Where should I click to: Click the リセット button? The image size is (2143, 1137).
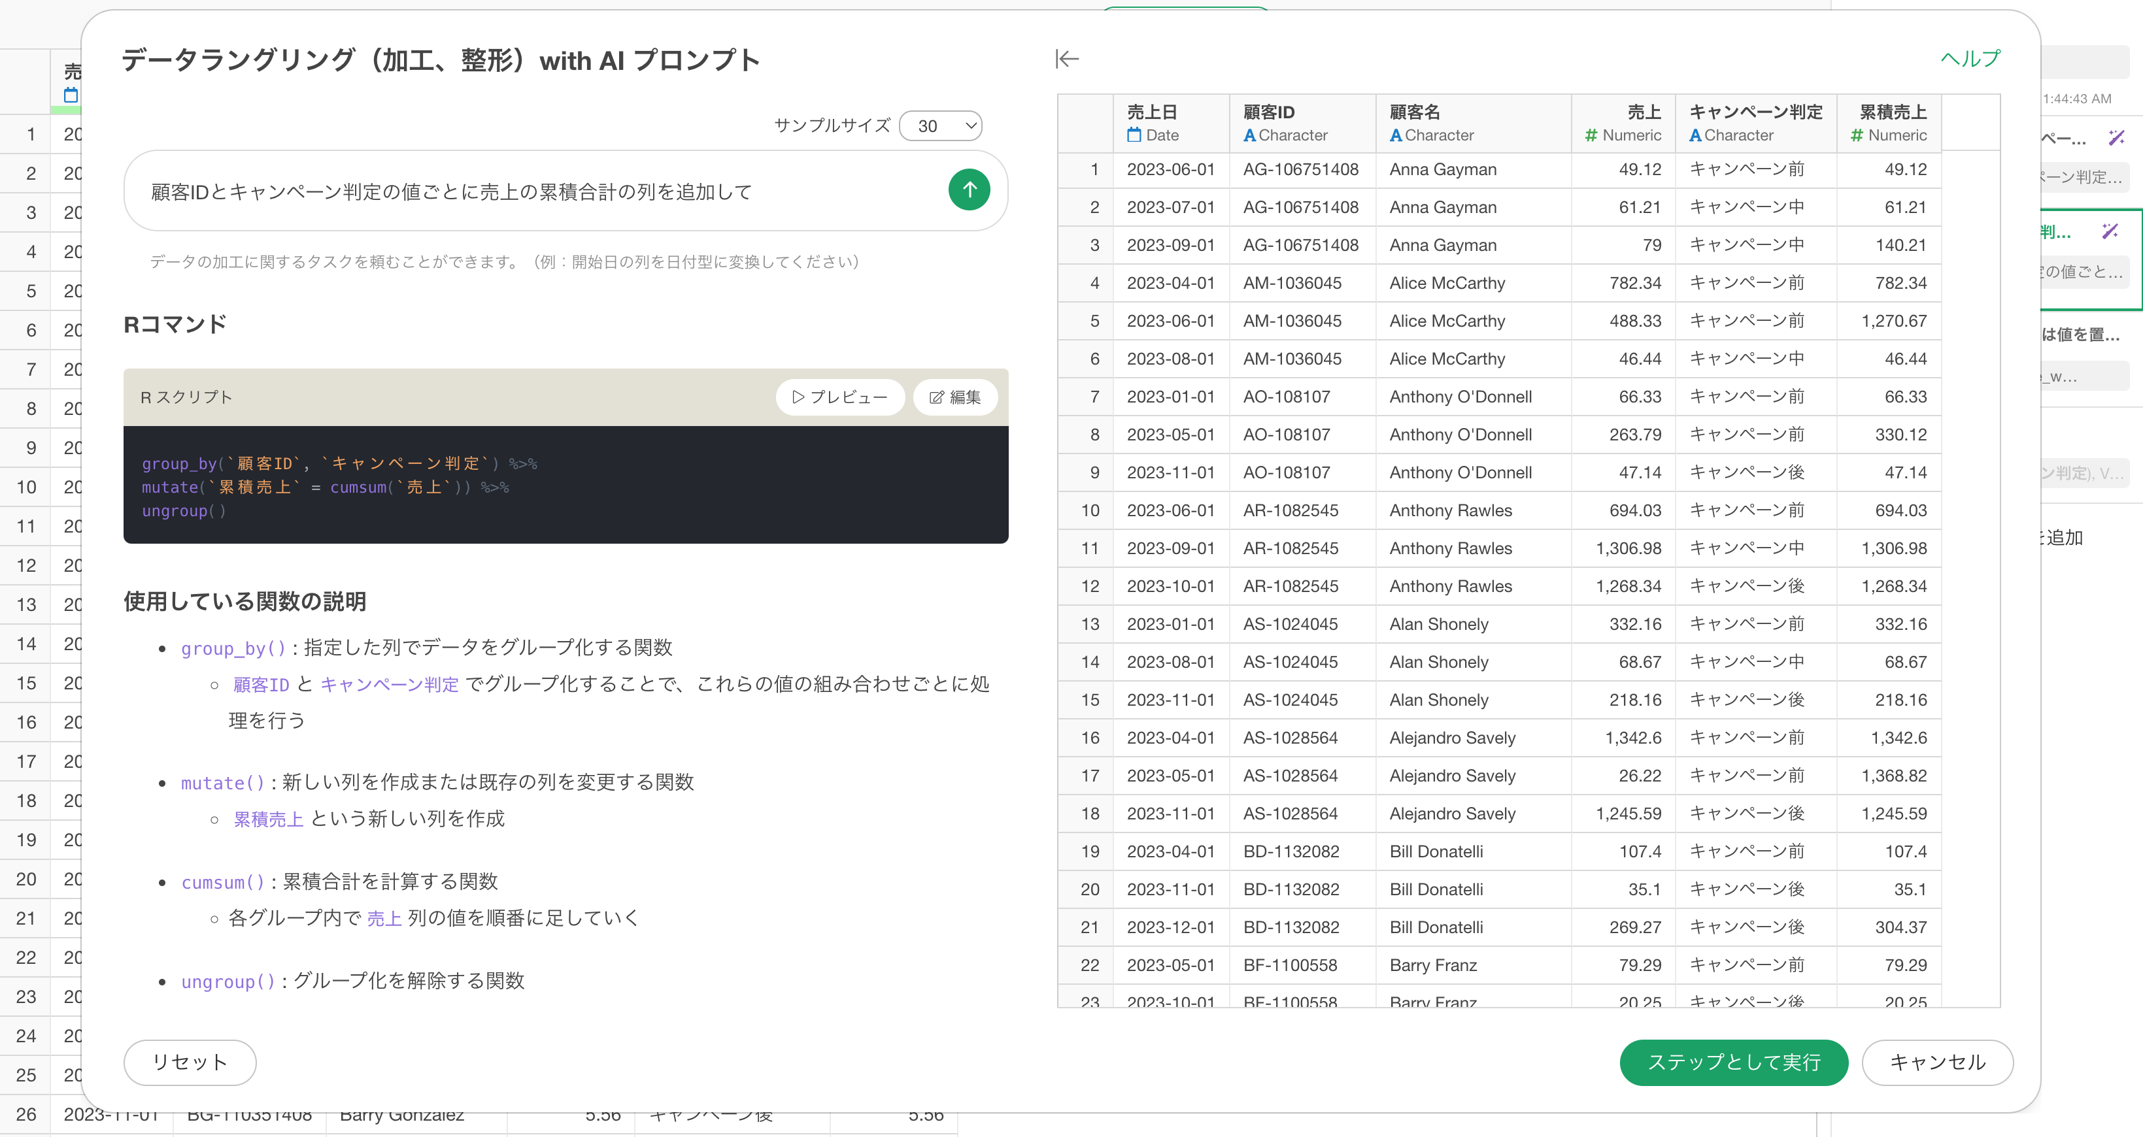(190, 1062)
